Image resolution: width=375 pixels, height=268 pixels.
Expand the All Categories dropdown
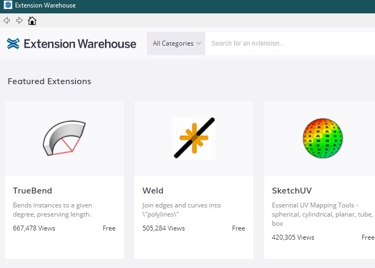tap(176, 43)
